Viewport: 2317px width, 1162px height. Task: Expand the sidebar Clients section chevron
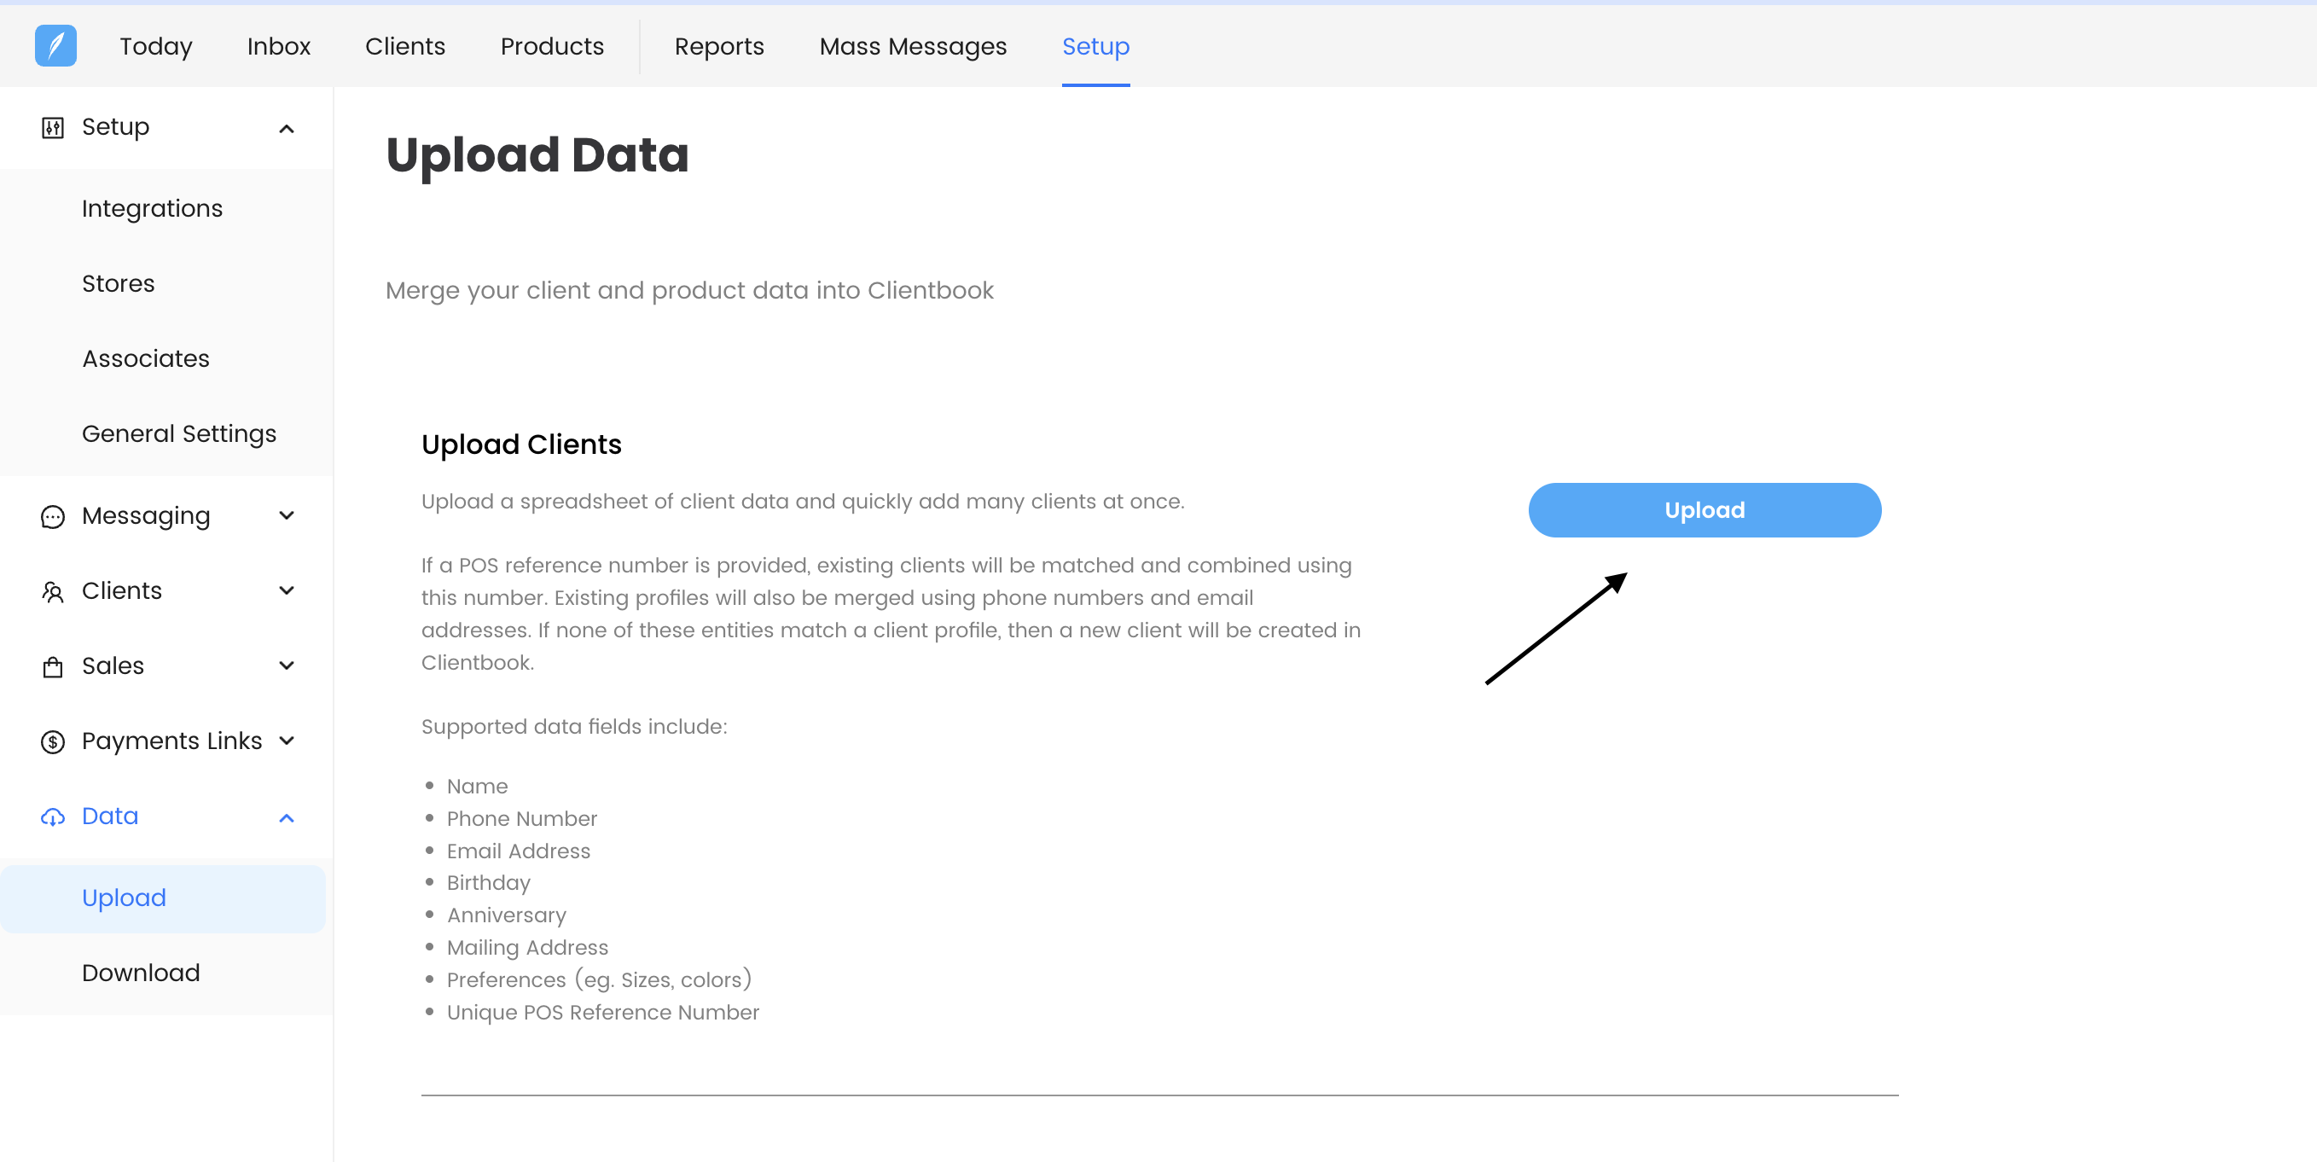pyautogui.click(x=287, y=591)
